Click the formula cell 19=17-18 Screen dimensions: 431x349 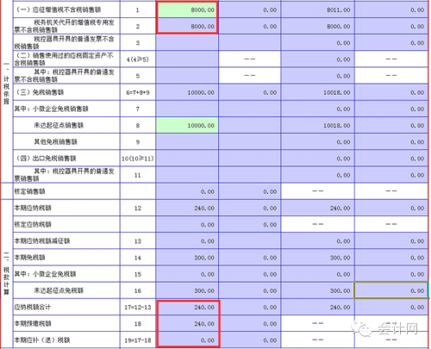coord(138,340)
